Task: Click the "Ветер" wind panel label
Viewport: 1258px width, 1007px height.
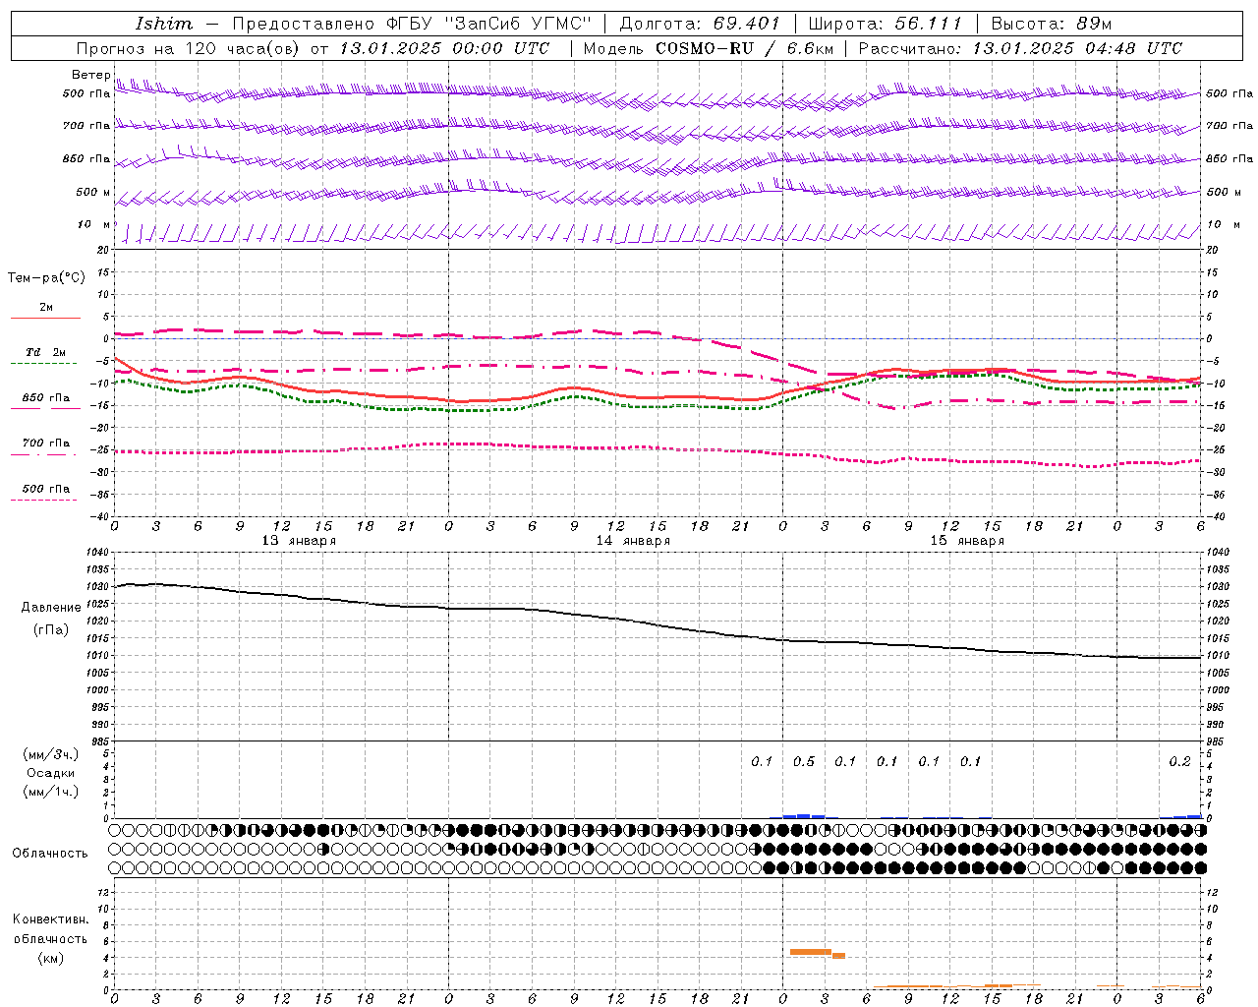Action: (90, 75)
